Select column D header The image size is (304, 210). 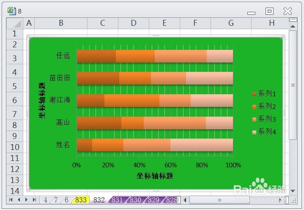pyautogui.click(x=134, y=23)
